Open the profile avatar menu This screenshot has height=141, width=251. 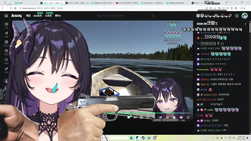tap(245, 16)
